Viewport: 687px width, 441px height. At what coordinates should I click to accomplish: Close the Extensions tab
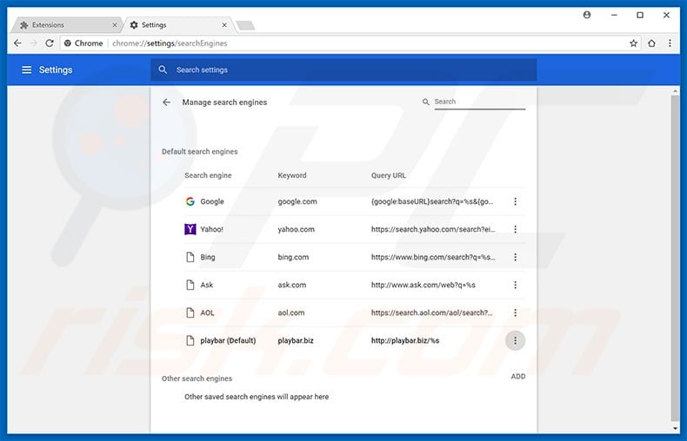114,25
